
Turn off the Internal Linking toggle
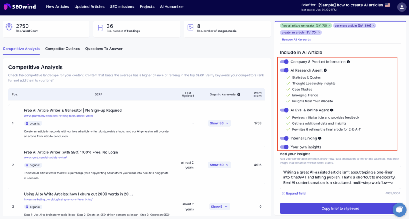[x=284, y=138]
